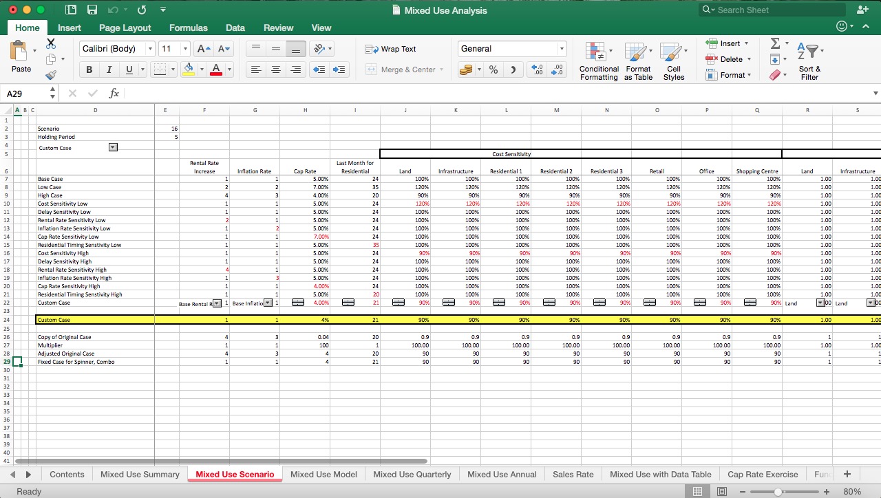Open the Data ribbon tab
Viewport: 881px width, 498px height.
pos(235,28)
